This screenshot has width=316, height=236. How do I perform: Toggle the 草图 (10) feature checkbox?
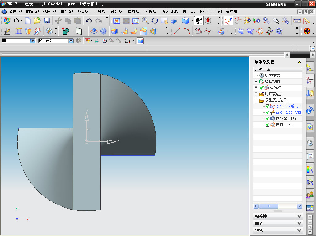(x=268, y=112)
